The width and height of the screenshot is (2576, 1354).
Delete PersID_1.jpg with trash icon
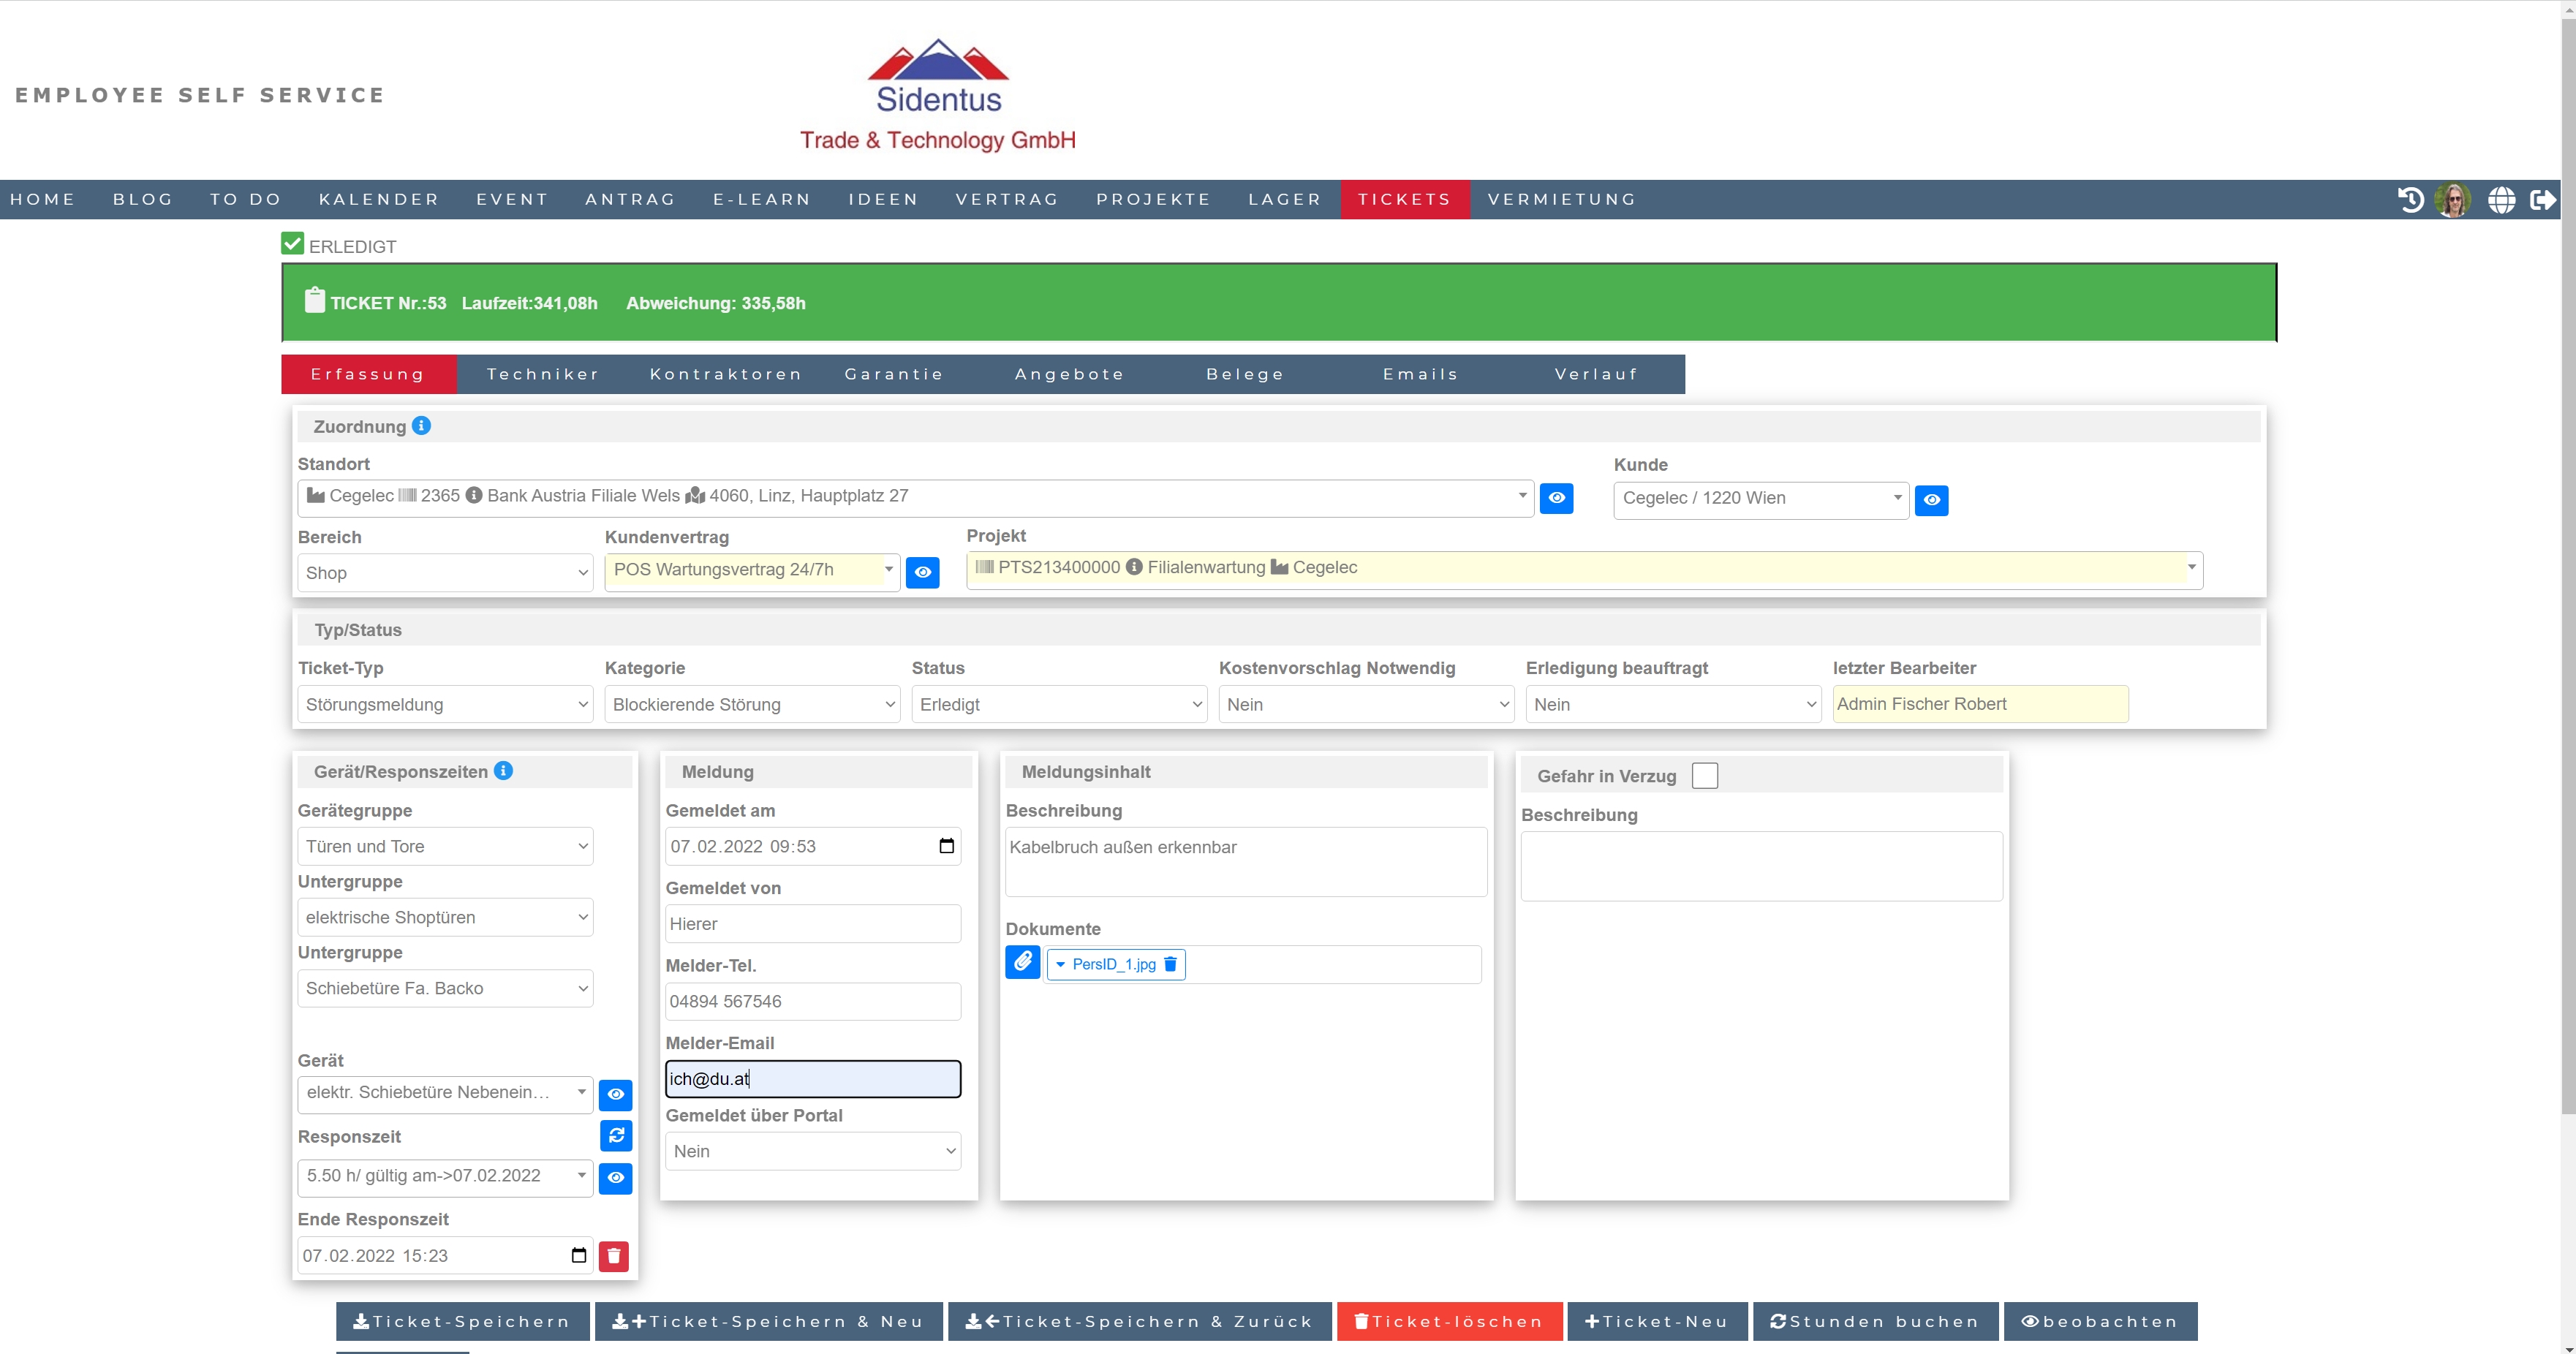(x=1170, y=964)
